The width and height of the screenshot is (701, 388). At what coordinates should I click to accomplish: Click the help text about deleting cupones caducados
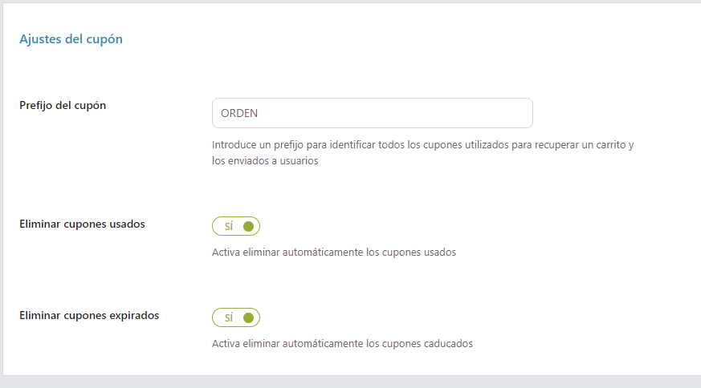coord(342,343)
